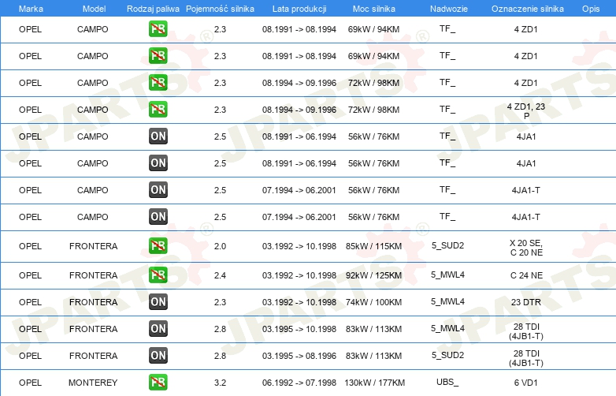Viewport: 616px width, 396px height.
Task: Click the Moc silnika column header
Action: [373, 9]
